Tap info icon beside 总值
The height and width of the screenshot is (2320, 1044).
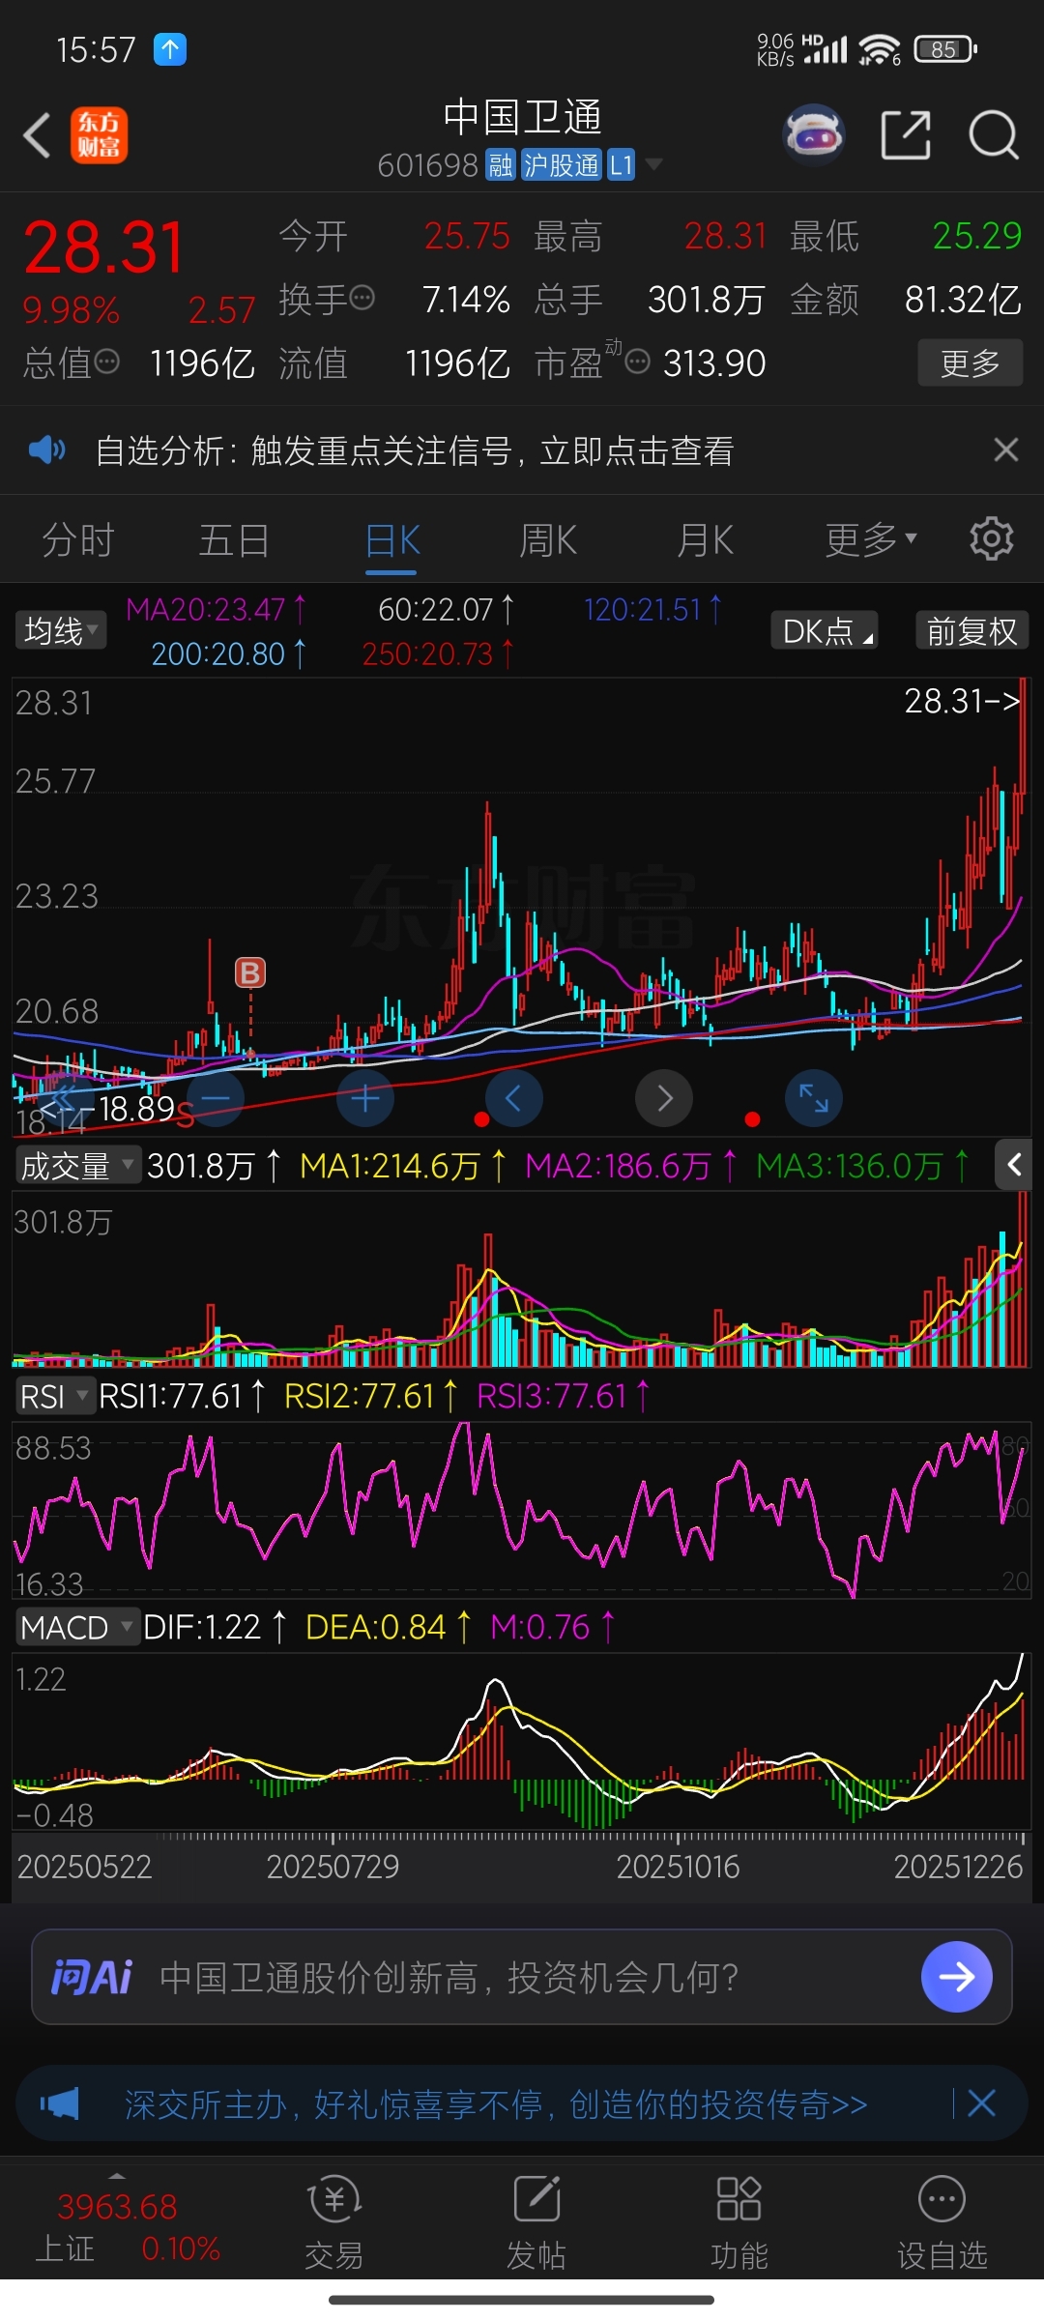click(106, 362)
